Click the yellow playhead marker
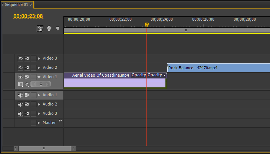Screen dimensions: 270x154 [146, 25]
